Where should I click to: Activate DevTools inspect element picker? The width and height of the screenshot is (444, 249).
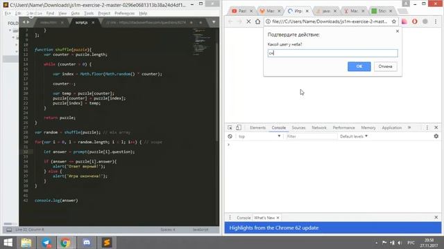pyautogui.click(x=230, y=127)
